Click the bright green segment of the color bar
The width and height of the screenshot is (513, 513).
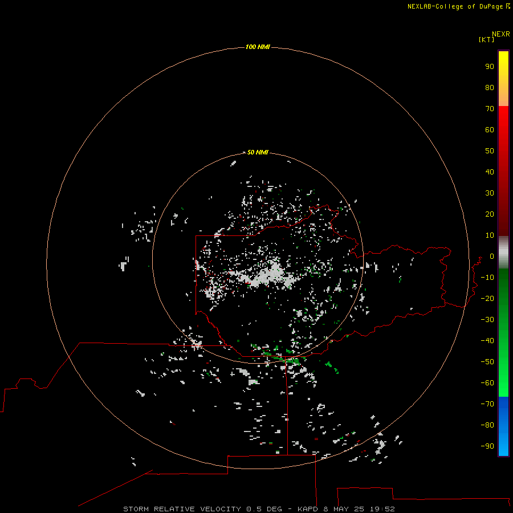503,333
